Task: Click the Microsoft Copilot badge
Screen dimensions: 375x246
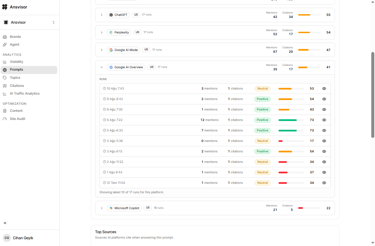Action: pyautogui.click(x=124, y=208)
